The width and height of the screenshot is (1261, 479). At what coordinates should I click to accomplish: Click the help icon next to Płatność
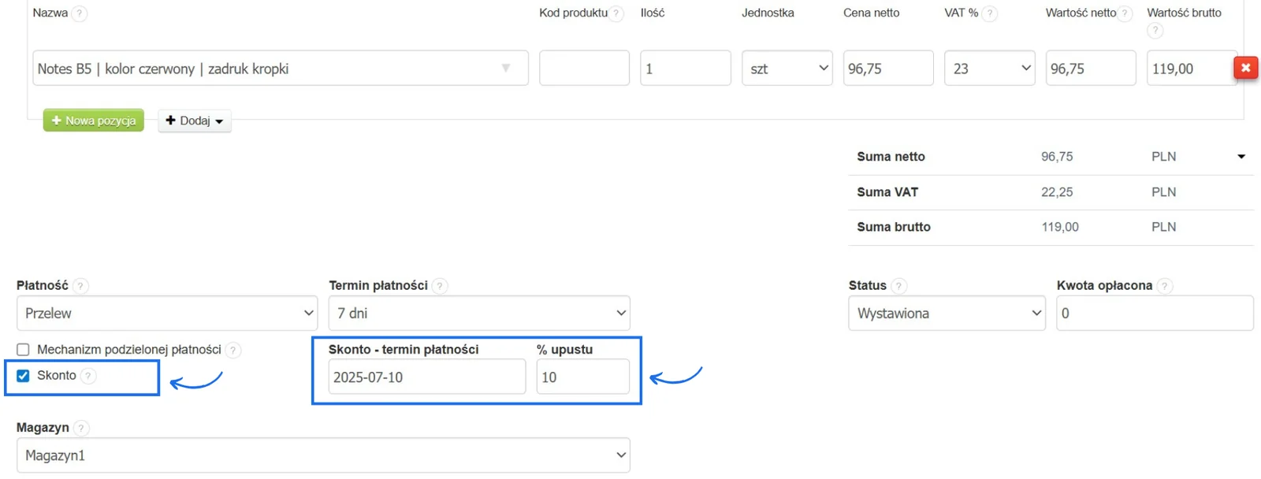[x=80, y=286]
